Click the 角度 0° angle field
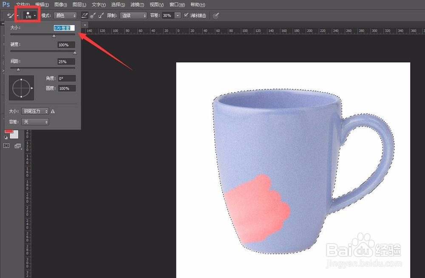Image resolution: width=425 pixels, height=278 pixels. (x=67, y=78)
